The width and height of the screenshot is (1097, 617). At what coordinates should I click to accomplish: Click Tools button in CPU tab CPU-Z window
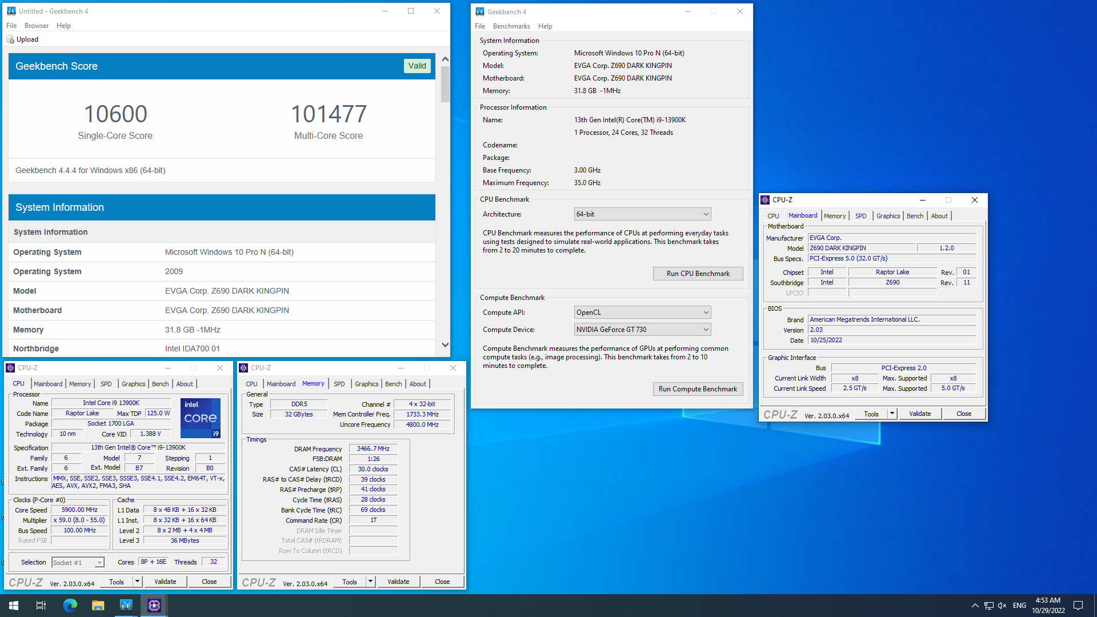click(117, 582)
